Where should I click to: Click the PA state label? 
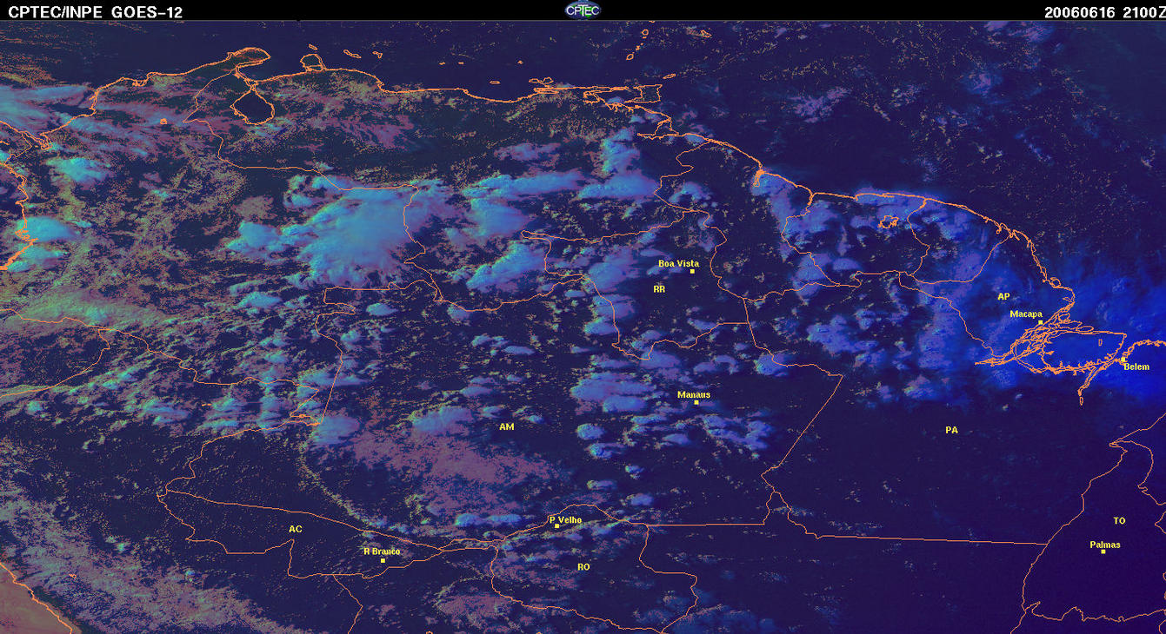click(x=951, y=430)
